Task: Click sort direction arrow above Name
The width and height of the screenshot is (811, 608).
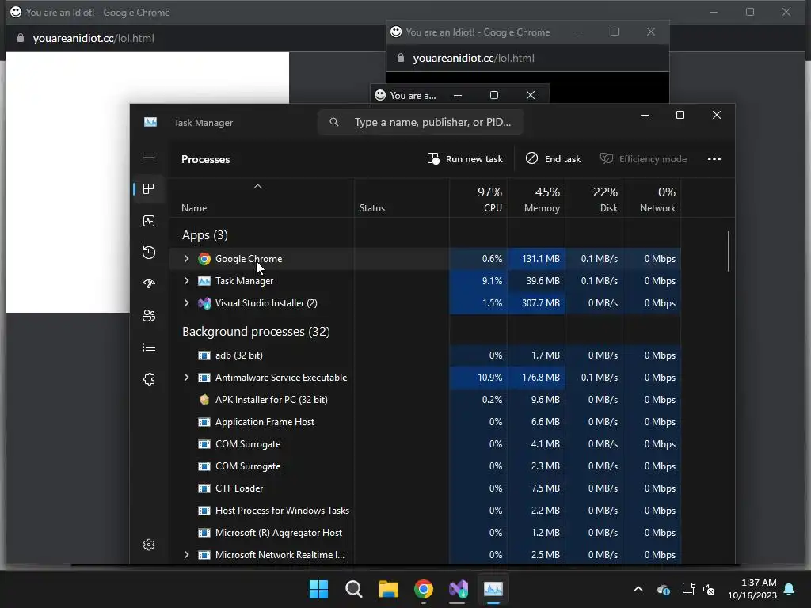Action: pos(257,186)
